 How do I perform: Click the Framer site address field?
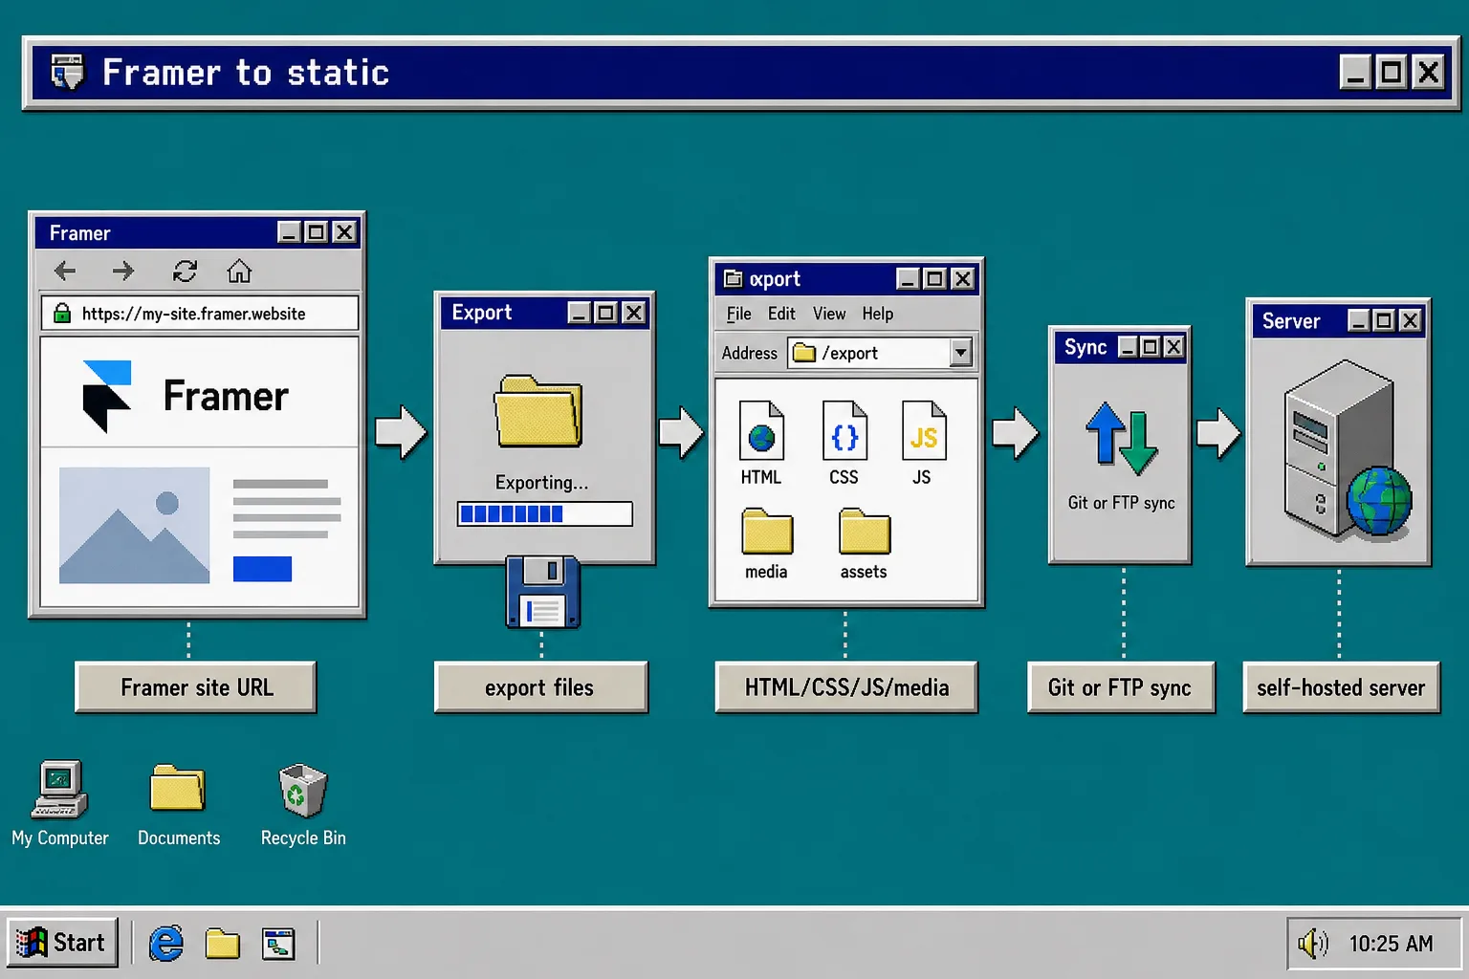pos(200,314)
